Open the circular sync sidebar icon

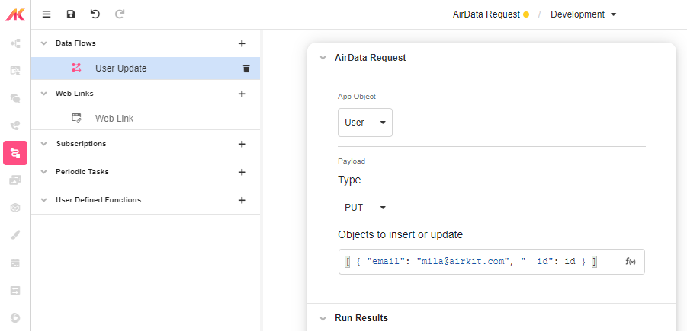tap(15, 318)
